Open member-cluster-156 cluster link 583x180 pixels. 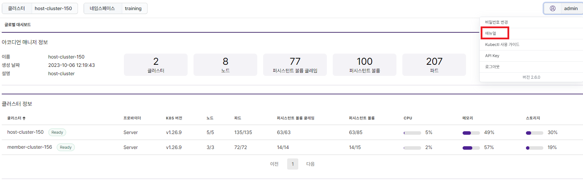[x=30, y=147]
